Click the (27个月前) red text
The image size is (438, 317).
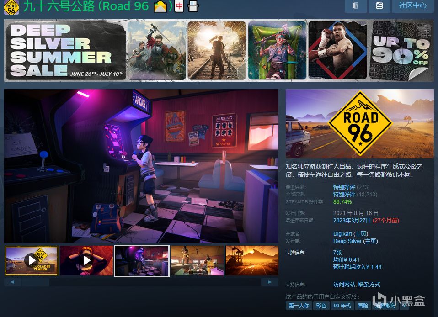(x=386, y=221)
